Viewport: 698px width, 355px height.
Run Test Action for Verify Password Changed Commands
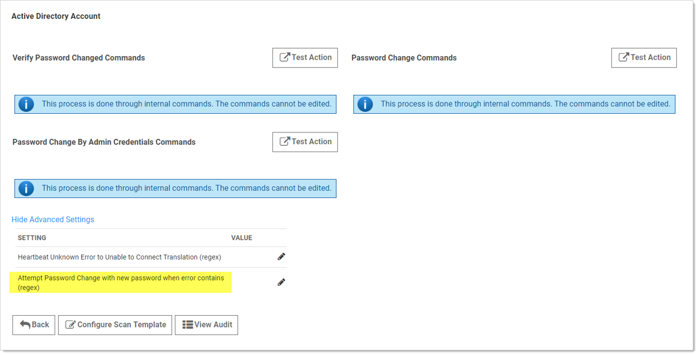(x=304, y=57)
